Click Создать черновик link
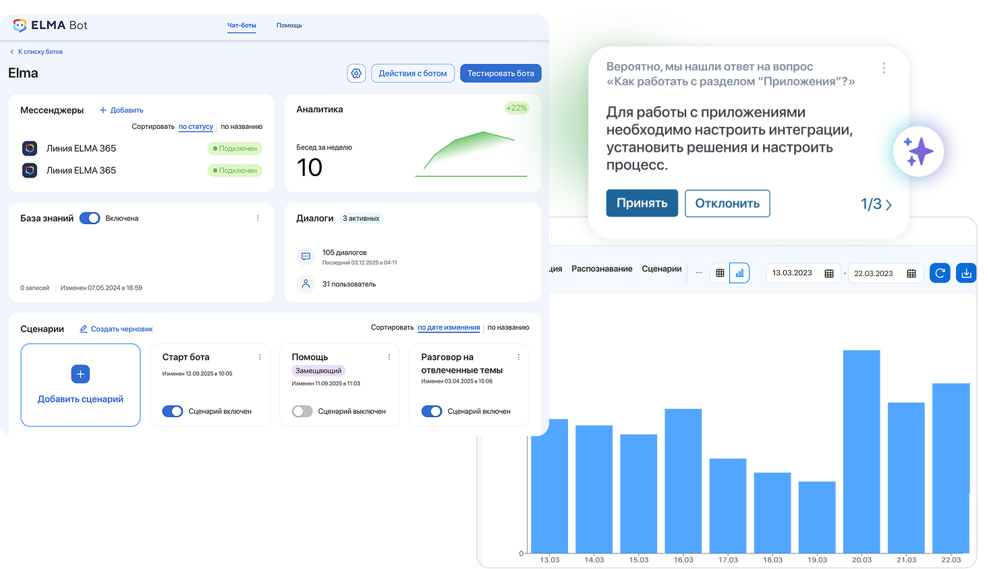989x569 pixels. click(x=116, y=329)
